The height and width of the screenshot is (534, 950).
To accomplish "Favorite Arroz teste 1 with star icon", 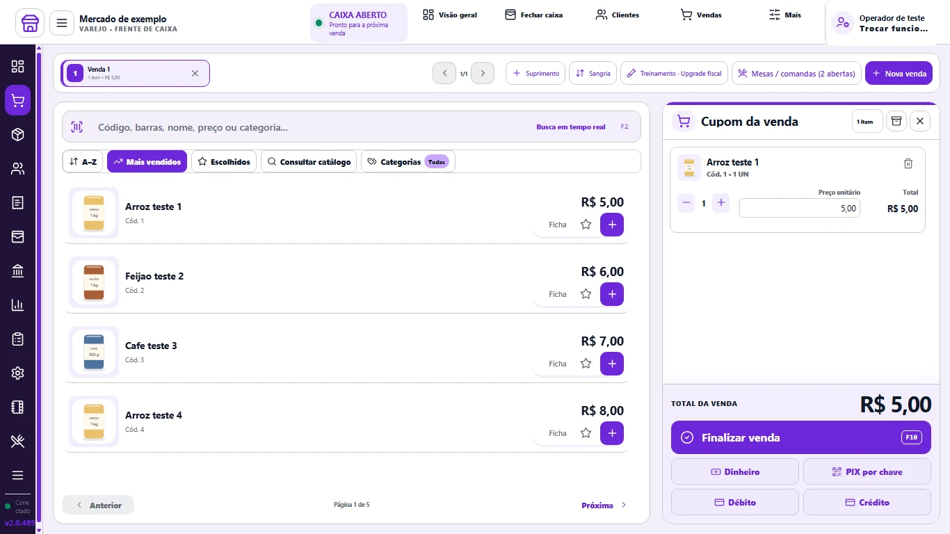I will pyautogui.click(x=586, y=225).
